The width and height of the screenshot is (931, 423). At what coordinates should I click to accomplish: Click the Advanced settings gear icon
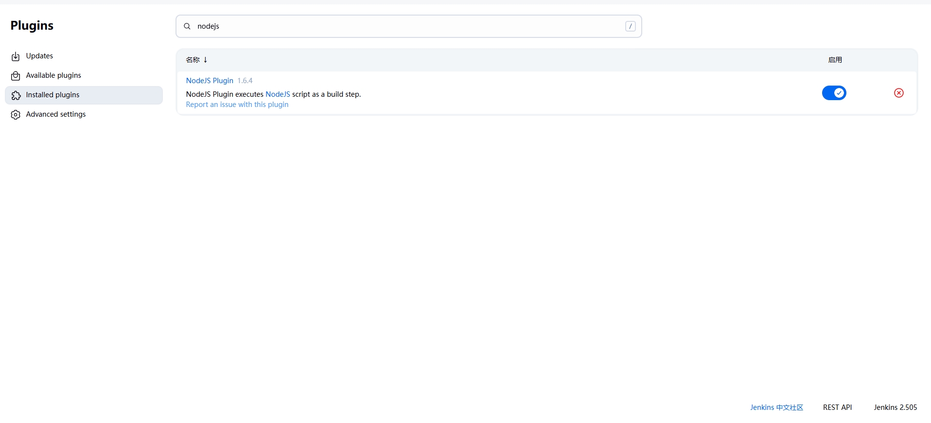pyautogui.click(x=16, y=115)
